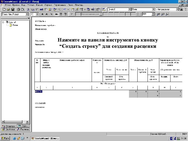
Task: Open the Помощь menu
Action: [x=79, y=5]
